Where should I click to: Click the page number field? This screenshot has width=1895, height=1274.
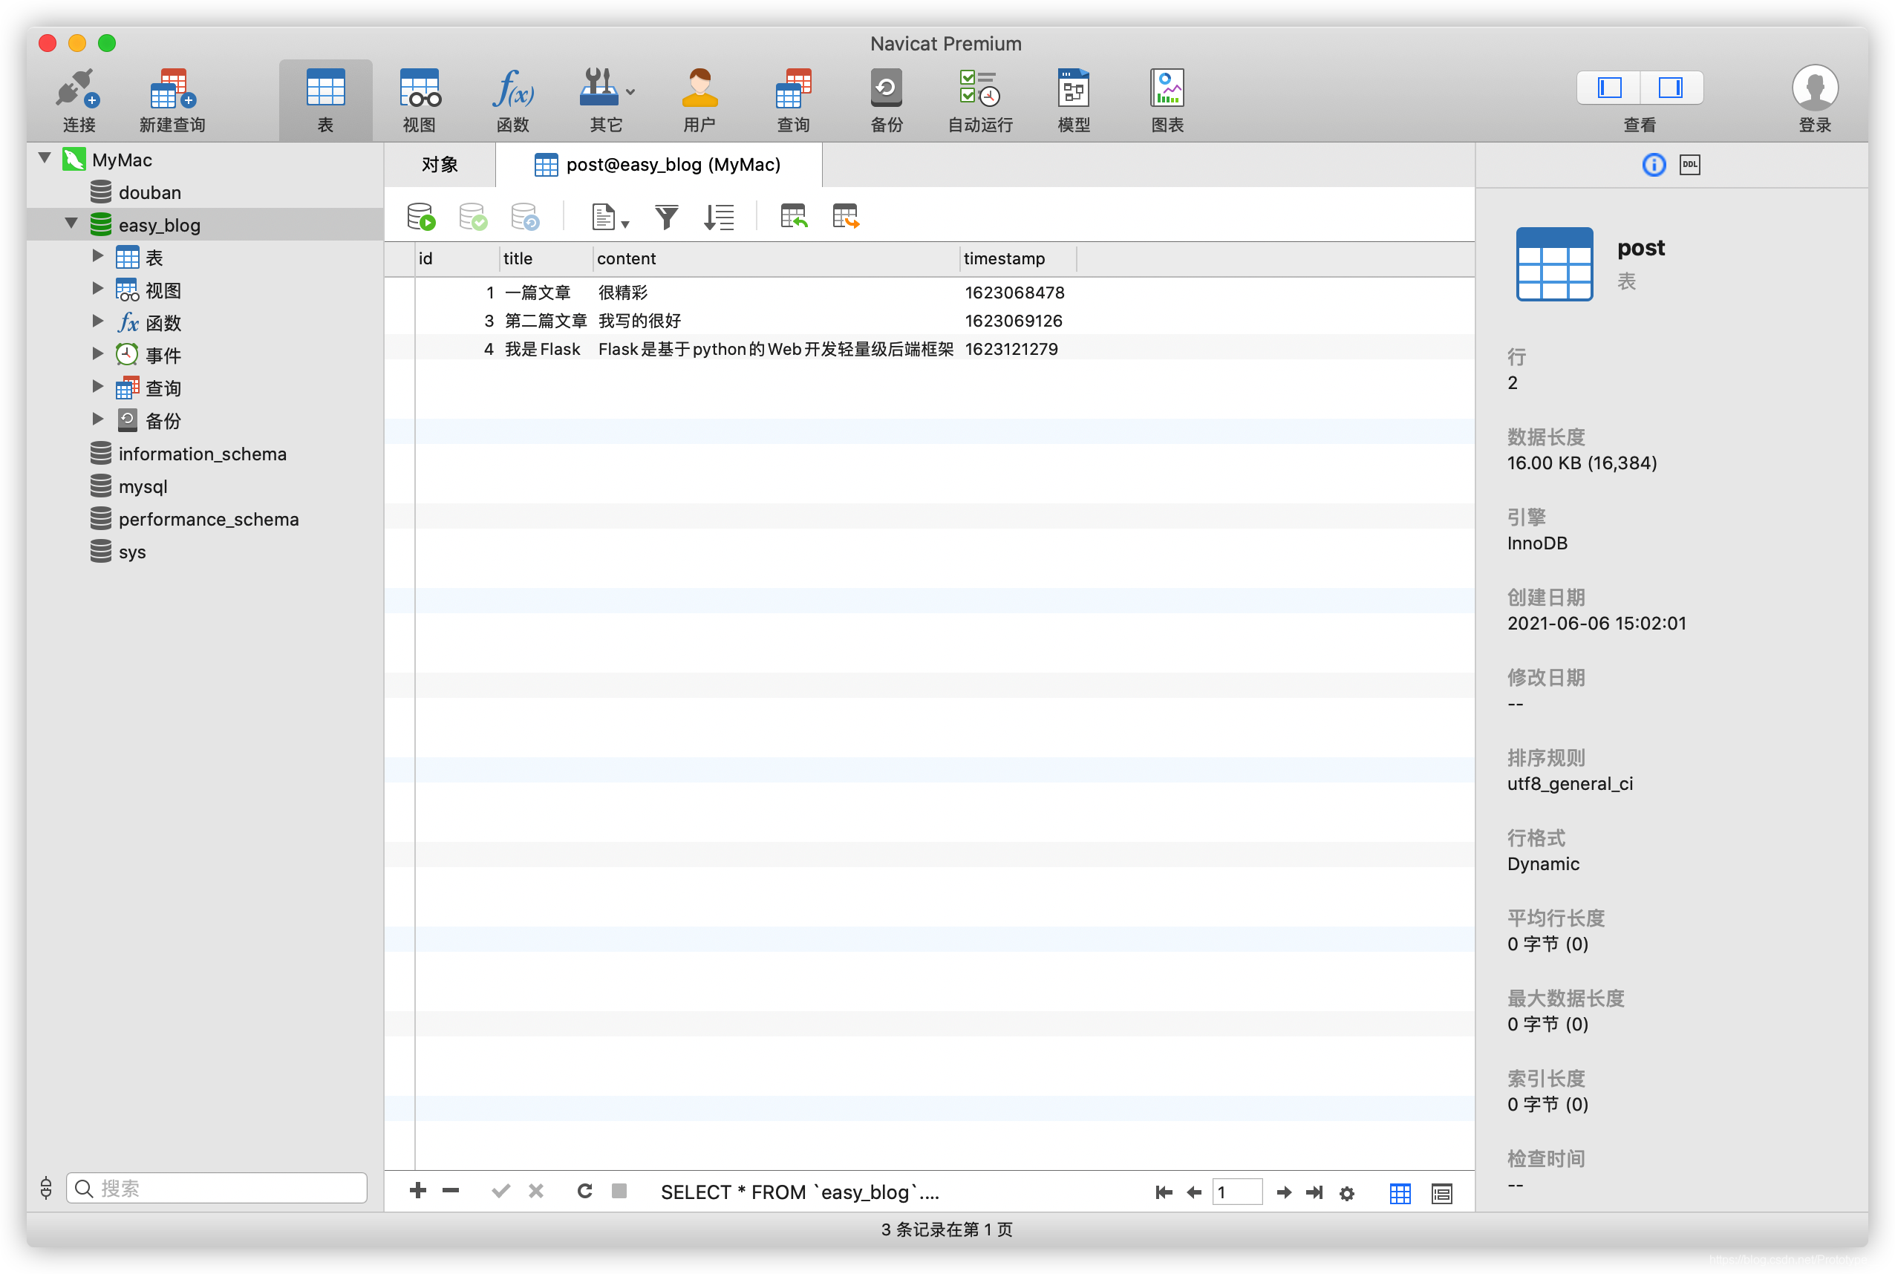point(1237,1193)
